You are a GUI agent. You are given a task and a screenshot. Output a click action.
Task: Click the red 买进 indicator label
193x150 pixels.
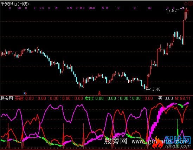point(19,98)
